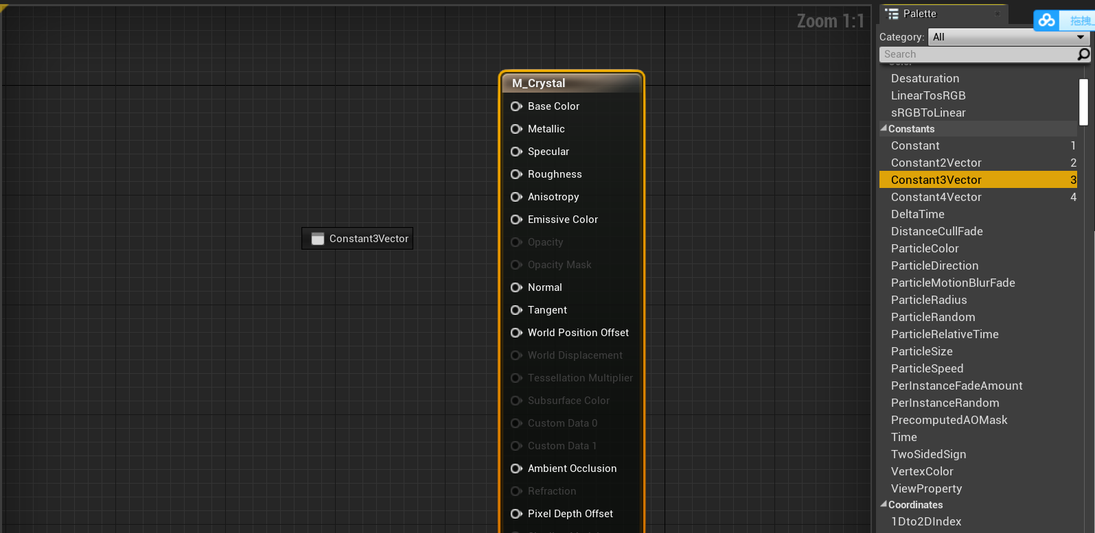
Task: Click the Base Color input pin
Action: click(x=516, y=106)
